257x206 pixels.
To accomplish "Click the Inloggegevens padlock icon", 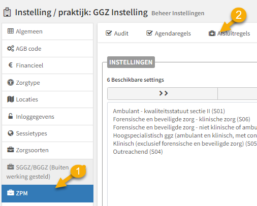I will (11, 116).
